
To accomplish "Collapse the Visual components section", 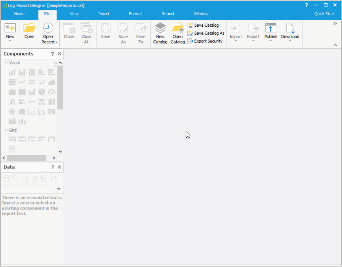I will [6, 63].
